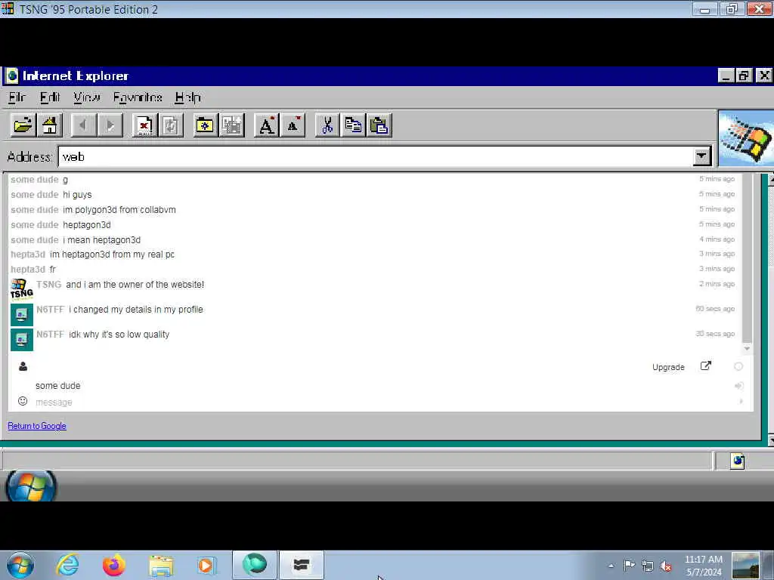Open the Favorites menu
The height and width of the screenshot is (580, 774).
point(138,97)
